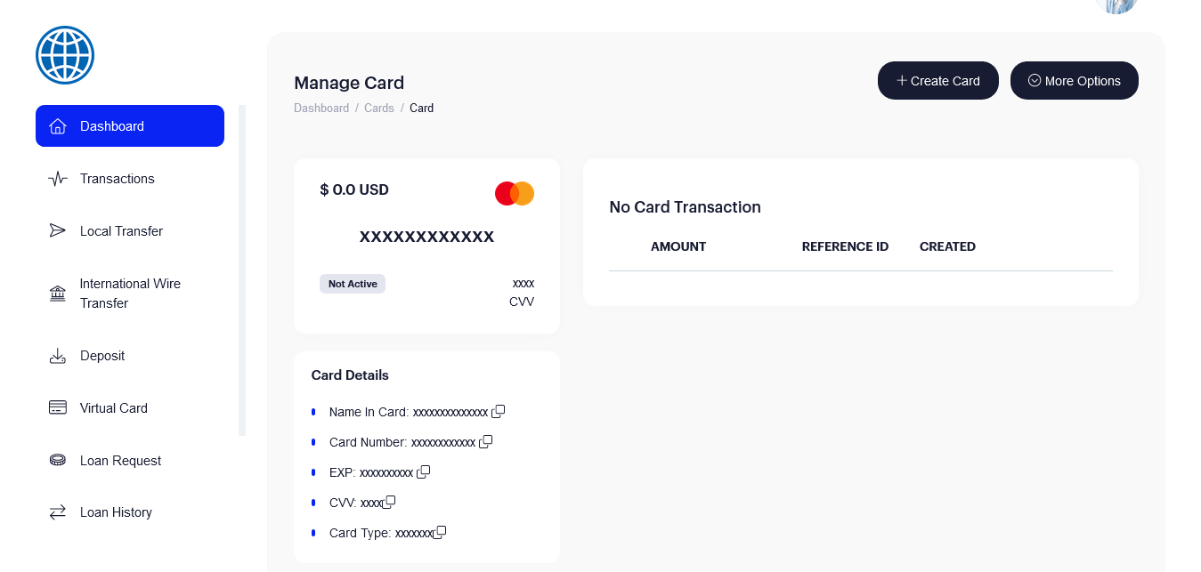1201x572 pixels.
Task: Open Loan History page
Action: click(116, 512)
